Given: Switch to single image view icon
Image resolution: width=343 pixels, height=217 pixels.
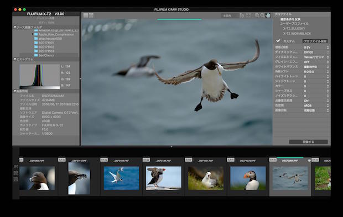Looking at the screenshot, I should point(86,15).
